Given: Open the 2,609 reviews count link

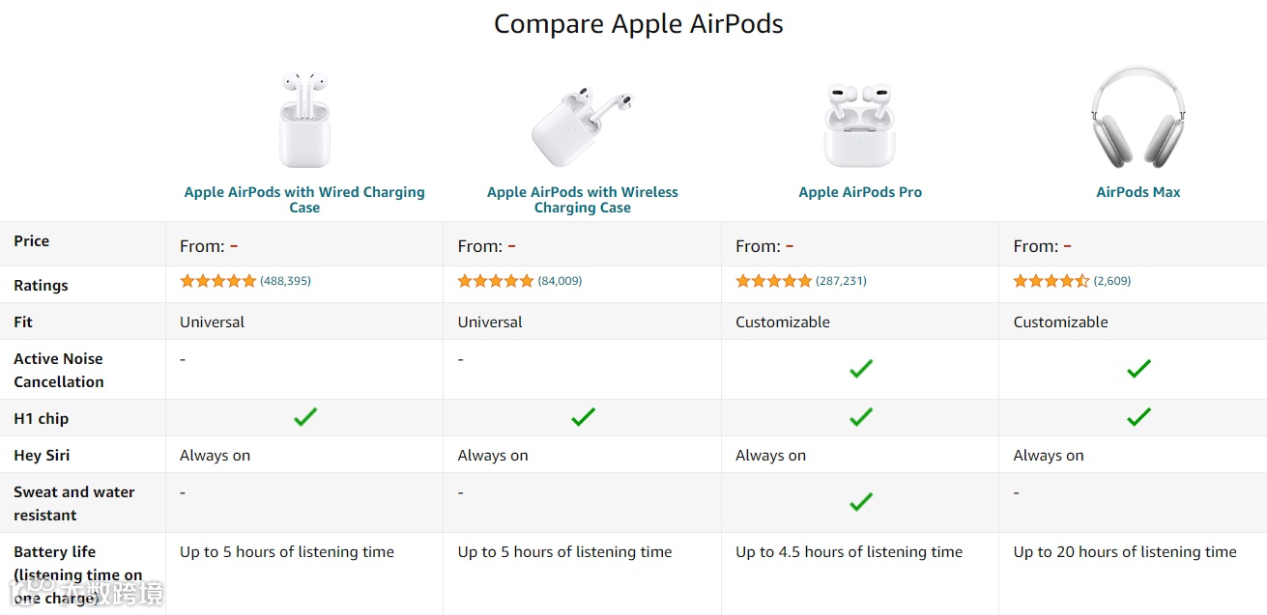Looking at the screenshot, I should point(1111,281).
